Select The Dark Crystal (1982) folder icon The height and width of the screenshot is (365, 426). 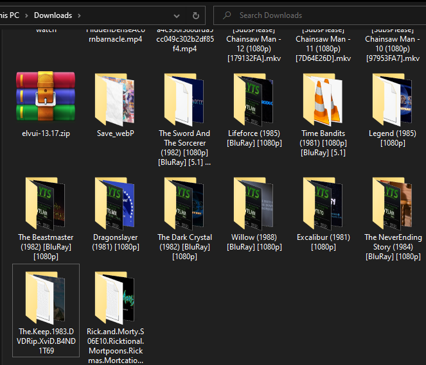coord(184,203)
